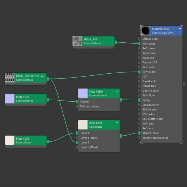This screenshot has height=187, width=187.
Task: Click the SSS radius slot label
Action: [149, 114]
